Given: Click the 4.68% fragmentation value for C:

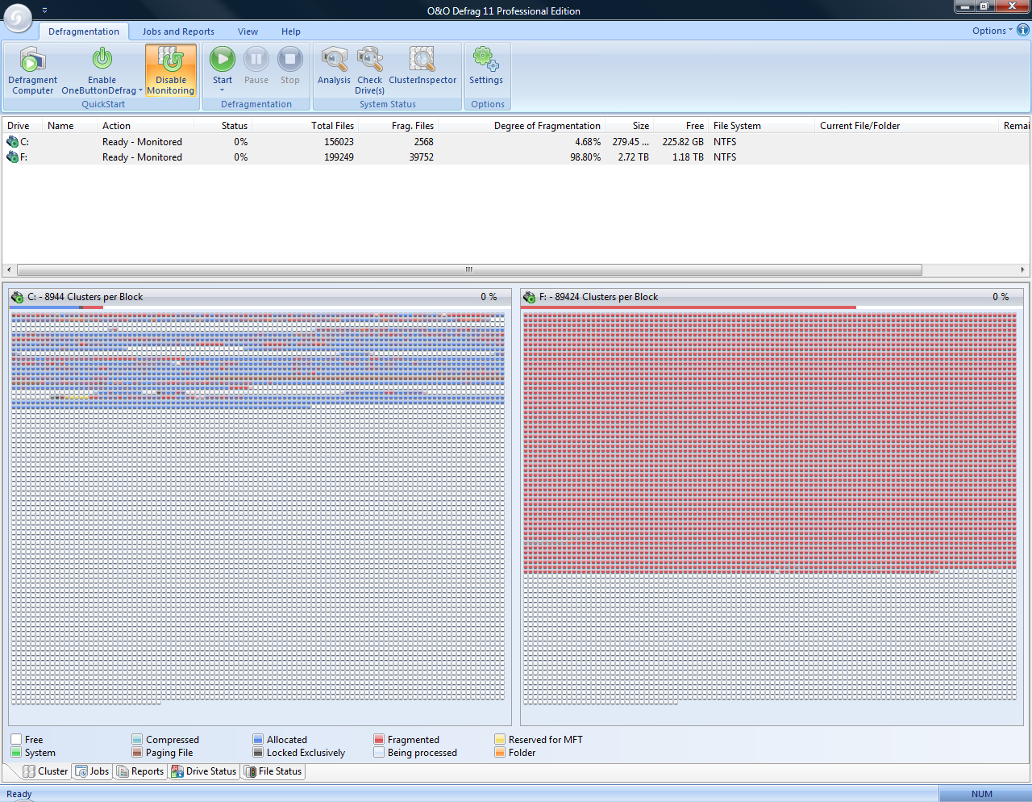Looking at the screenshot, I should coord(588,142).
